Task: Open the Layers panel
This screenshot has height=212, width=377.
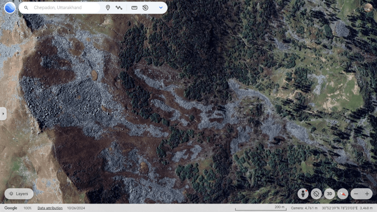Action: point(19,194)
